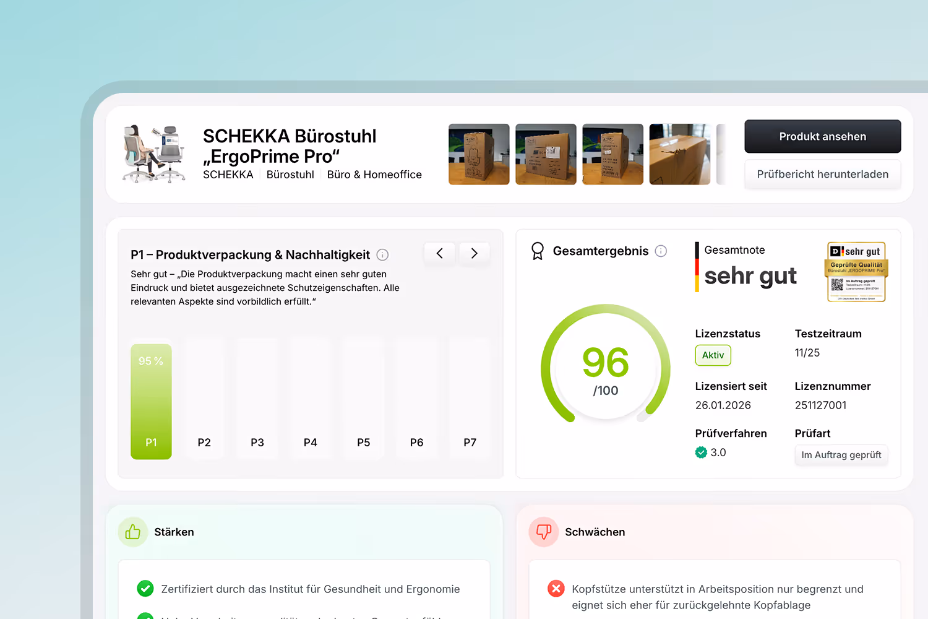Open info icon beside Produktverpackung & Nachhaltigkeit
The height and width of the screenshot is (619, 928).
382,254
